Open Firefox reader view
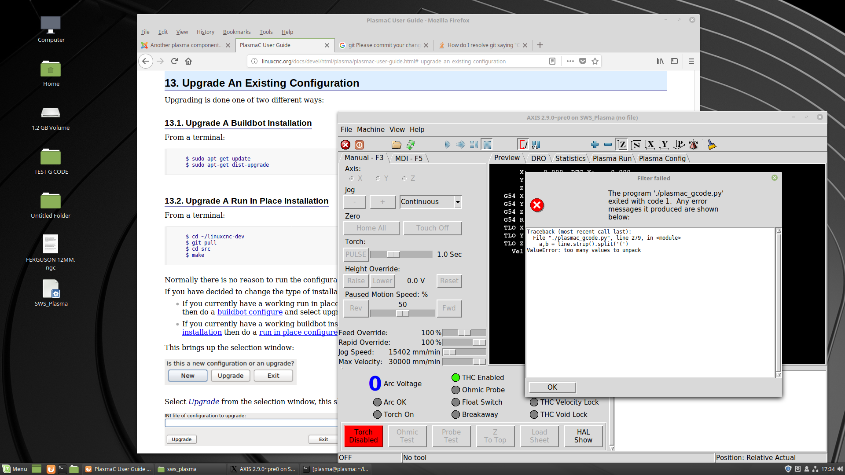This screenshot has width=845, height=475. click(x=552, y=61)
